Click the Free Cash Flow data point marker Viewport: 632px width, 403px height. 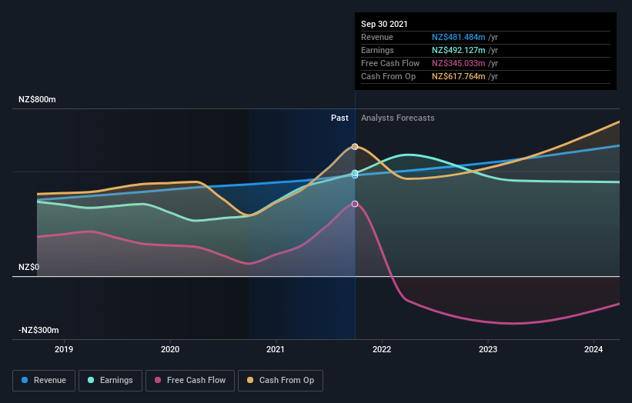355,204
